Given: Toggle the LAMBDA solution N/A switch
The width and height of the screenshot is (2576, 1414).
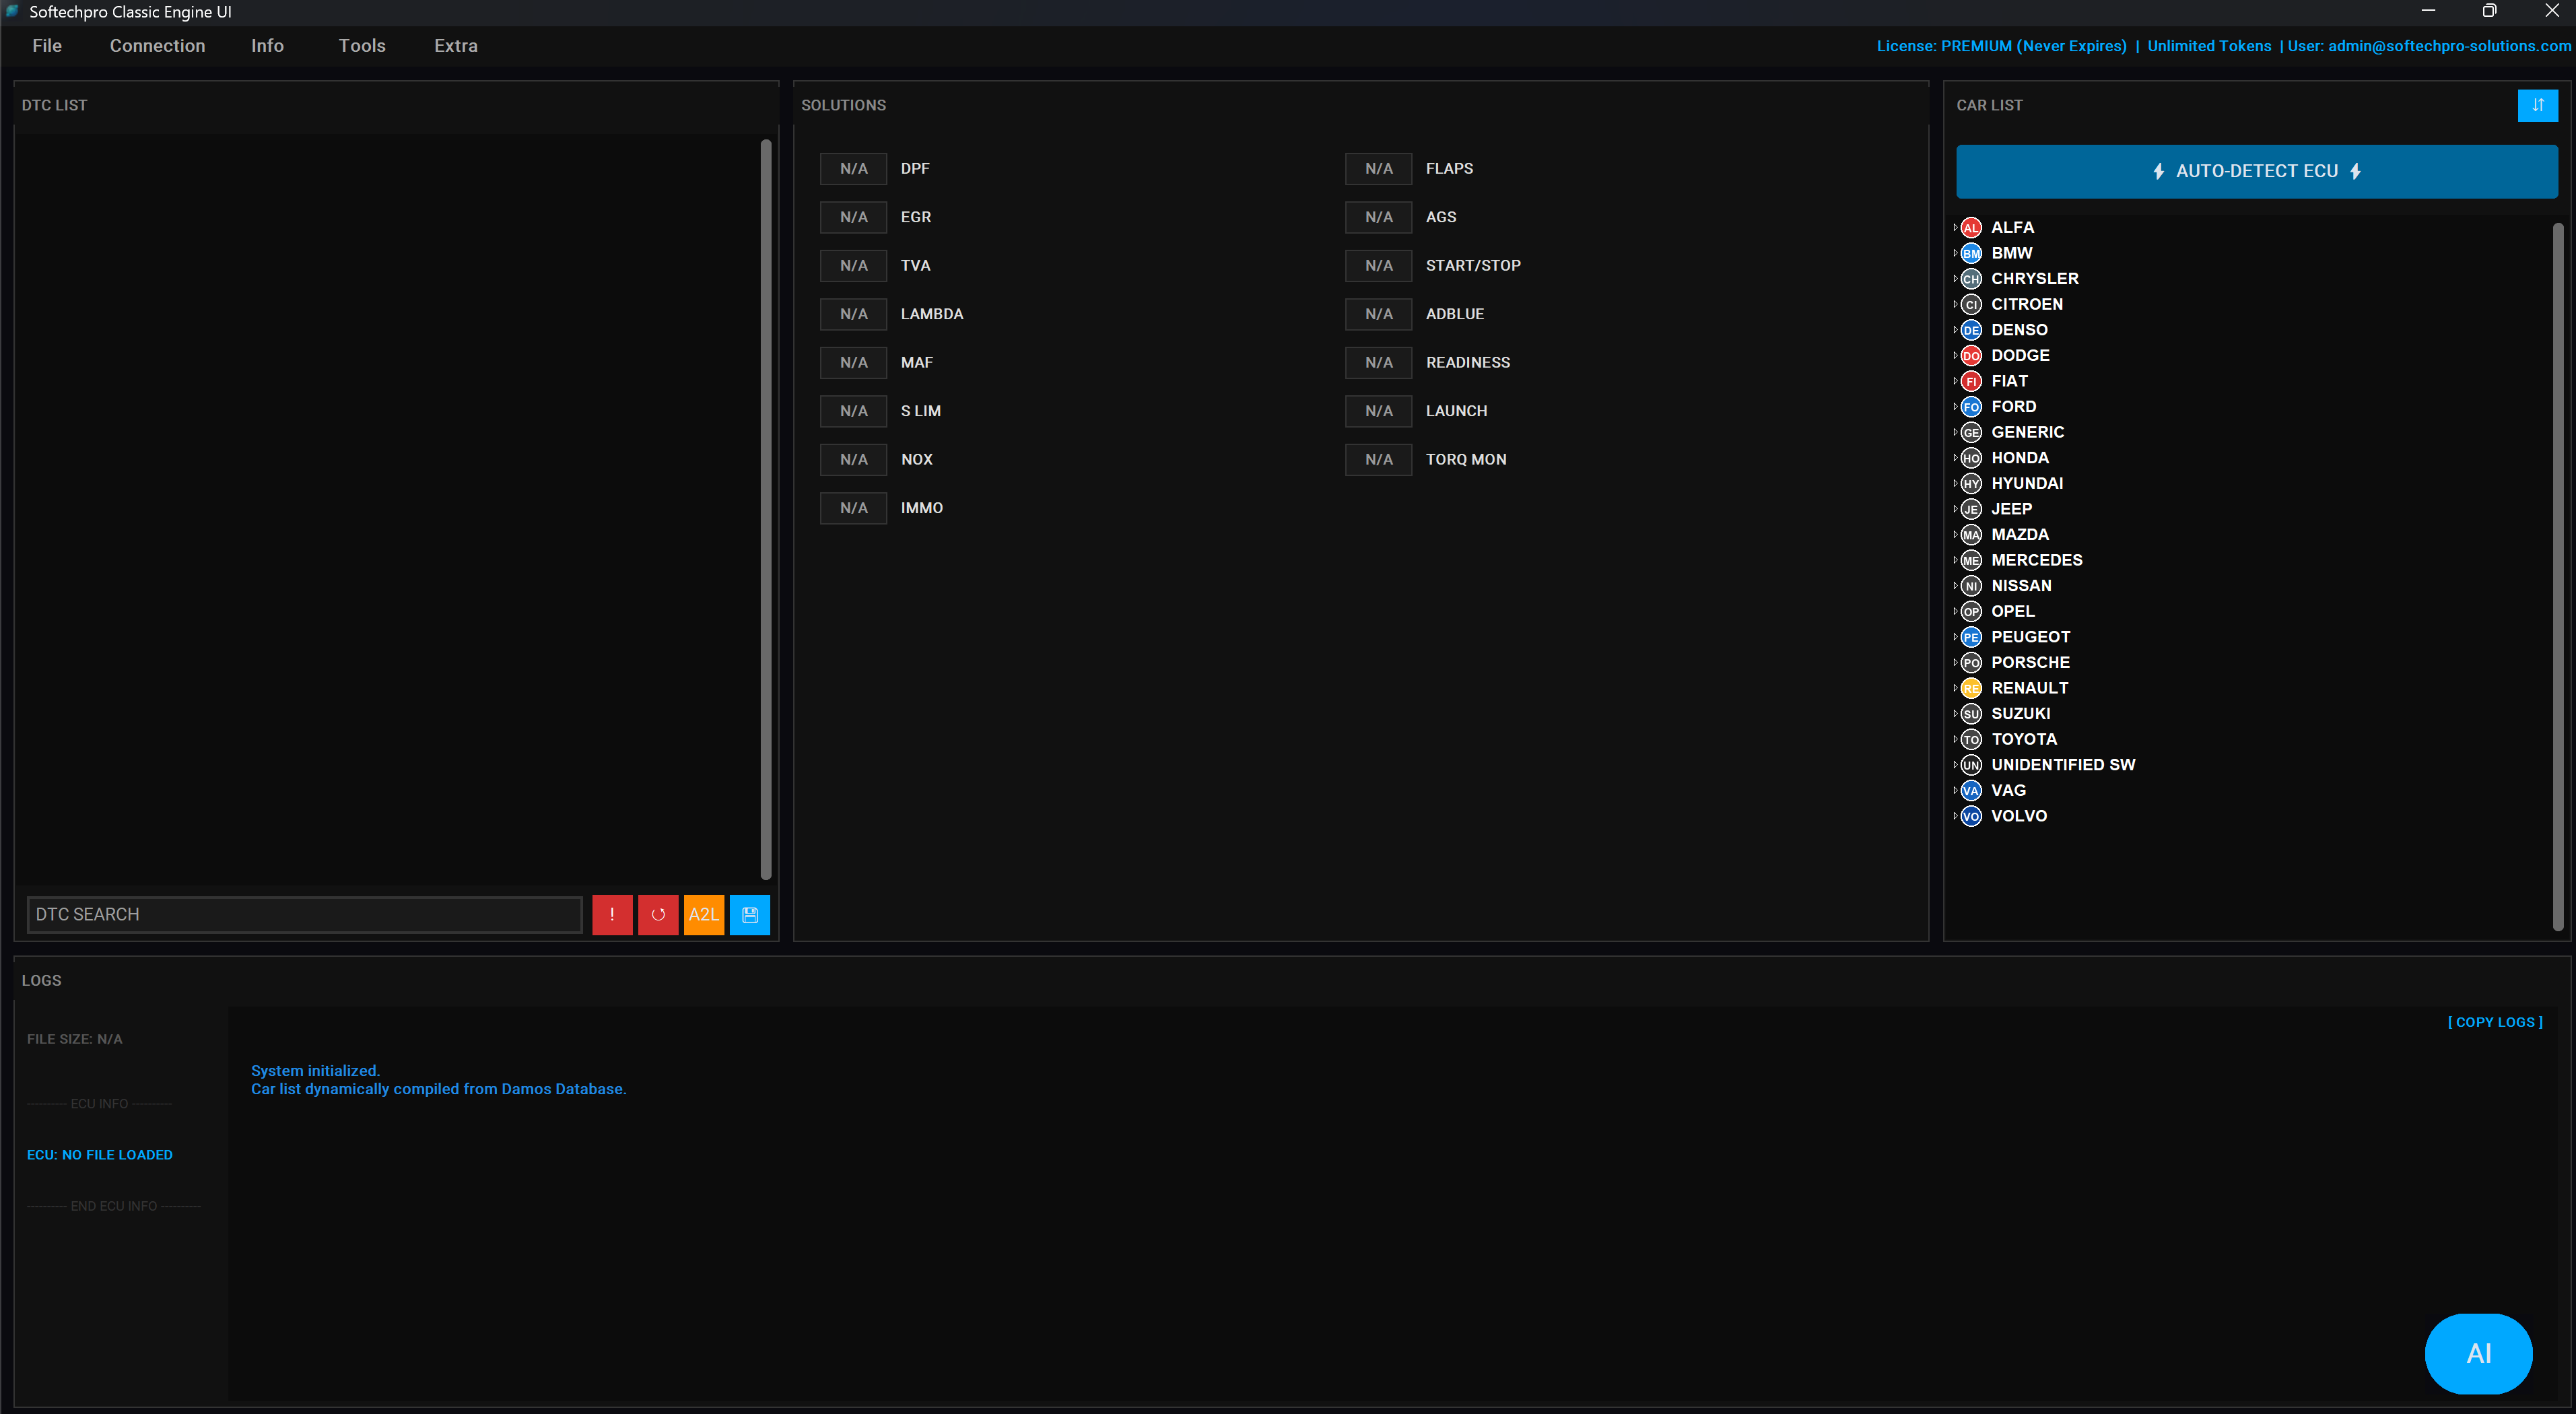Looking at the screenshot, I should pyautogui.click(x=853, y=314).
